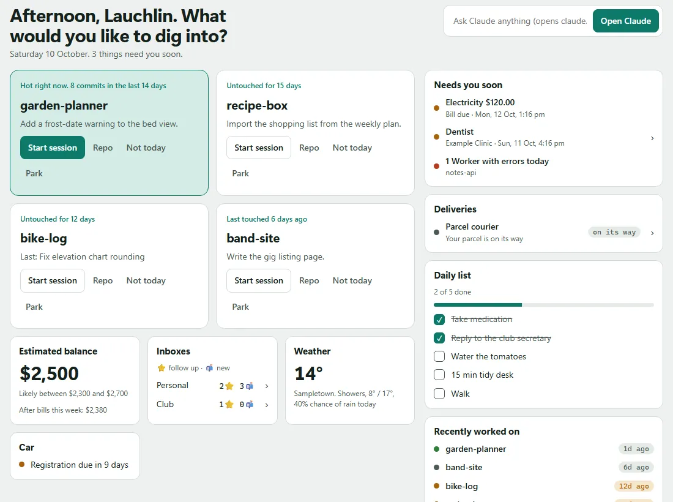The height and width of the screenshot is (502, 673).
Task: Click the green dot next to garden-planner recent item
Action: point(436,449)
